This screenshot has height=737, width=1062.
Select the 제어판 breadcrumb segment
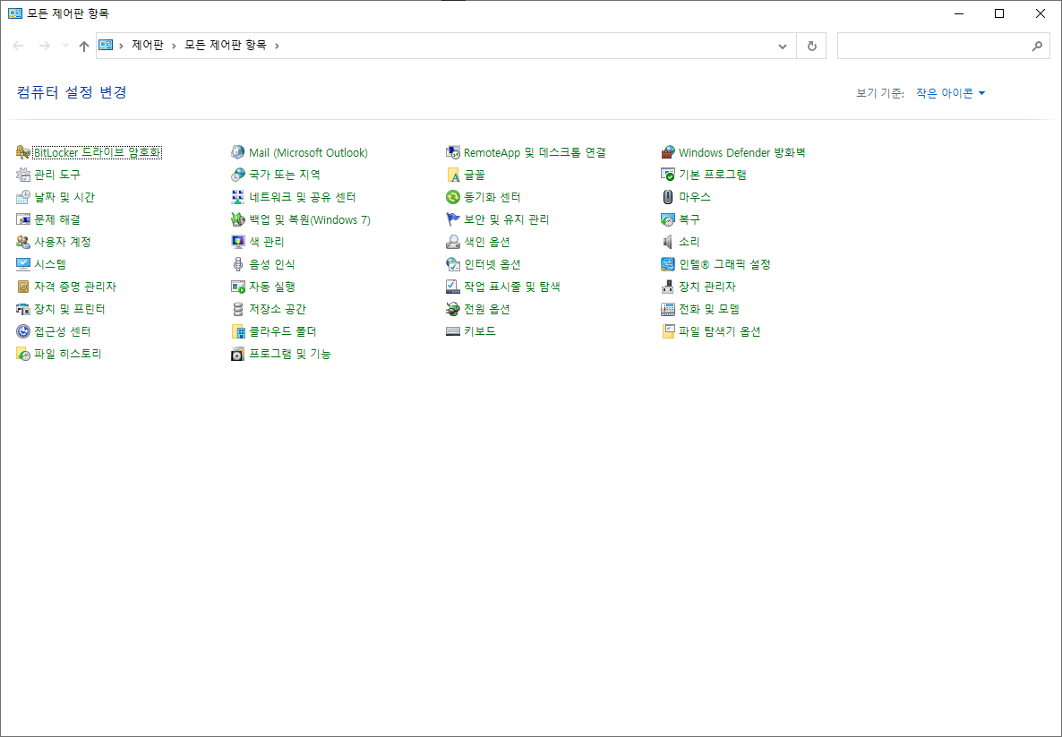pyautogui.click(x=148, y=46)
